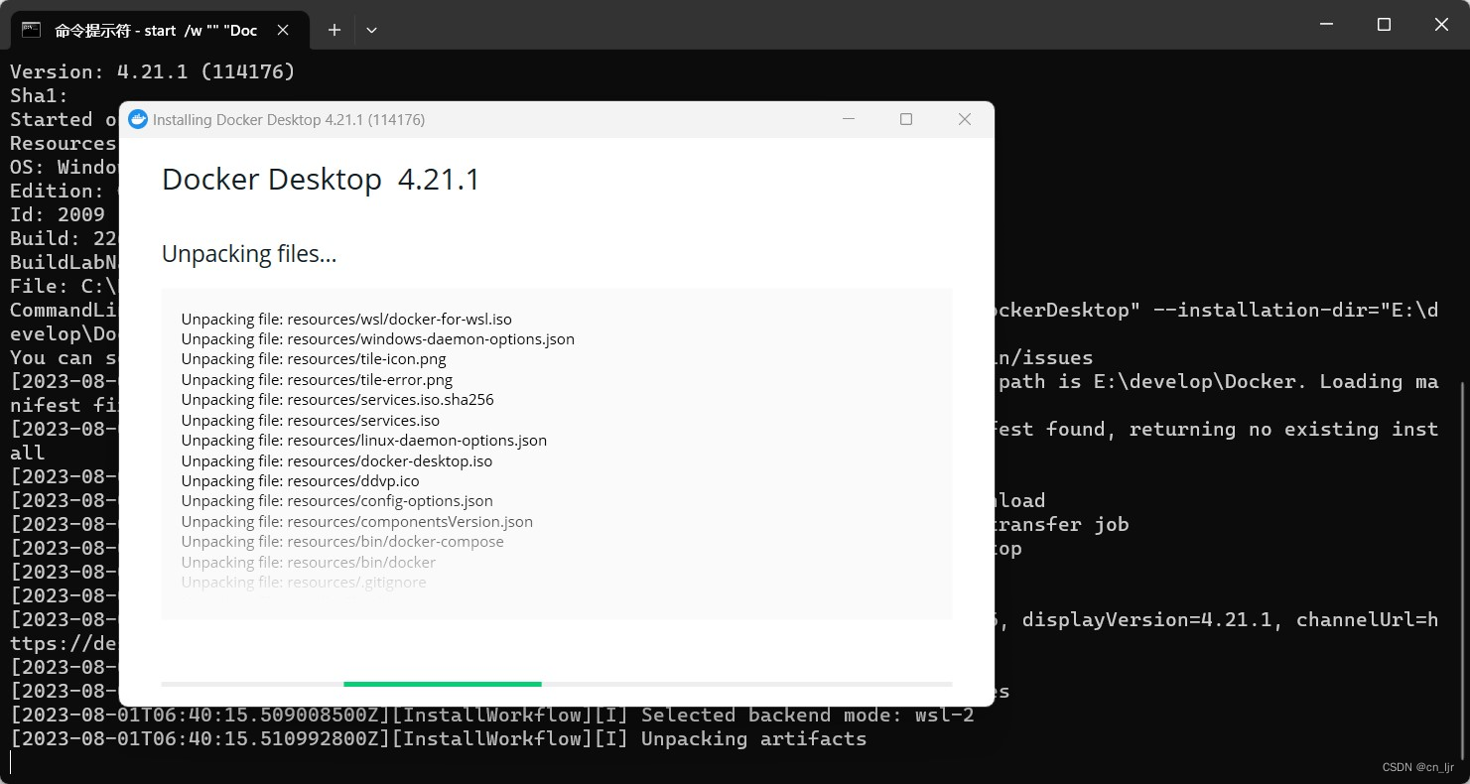This screenshot has height=784, width=1470.
Task: Click the line 'resources/windows-daemon-options.json'
Action: [x=377, y=339]
